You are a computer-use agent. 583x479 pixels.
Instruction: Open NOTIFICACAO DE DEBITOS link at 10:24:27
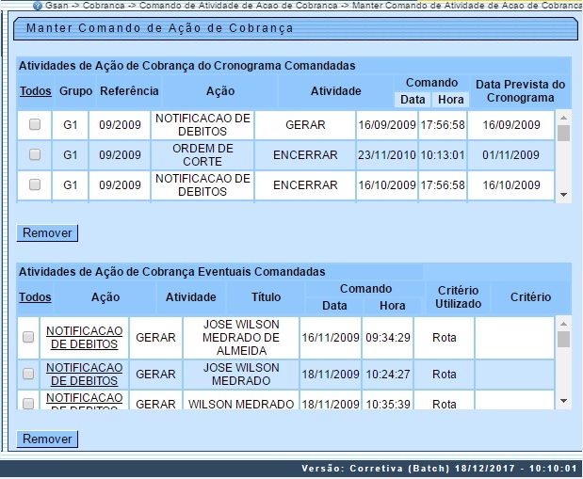(x=84, y=374)
